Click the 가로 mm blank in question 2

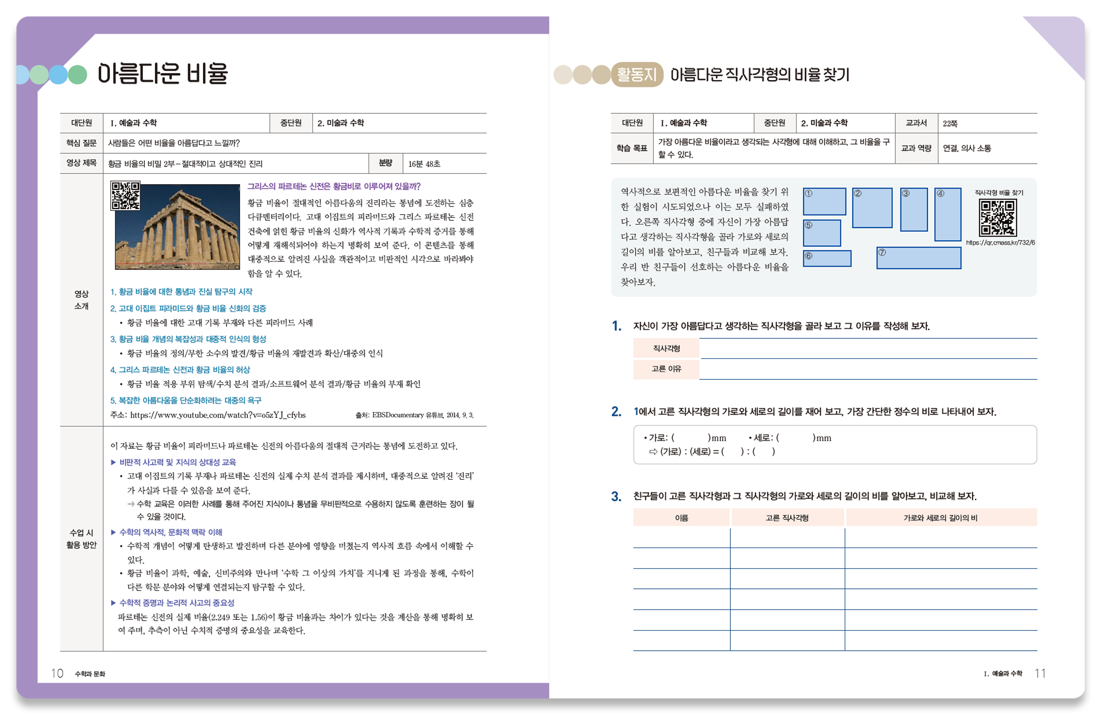pyautogui.click(x=691, y=438)
